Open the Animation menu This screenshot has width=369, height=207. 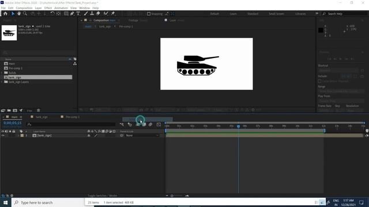(x=61, y=8)
